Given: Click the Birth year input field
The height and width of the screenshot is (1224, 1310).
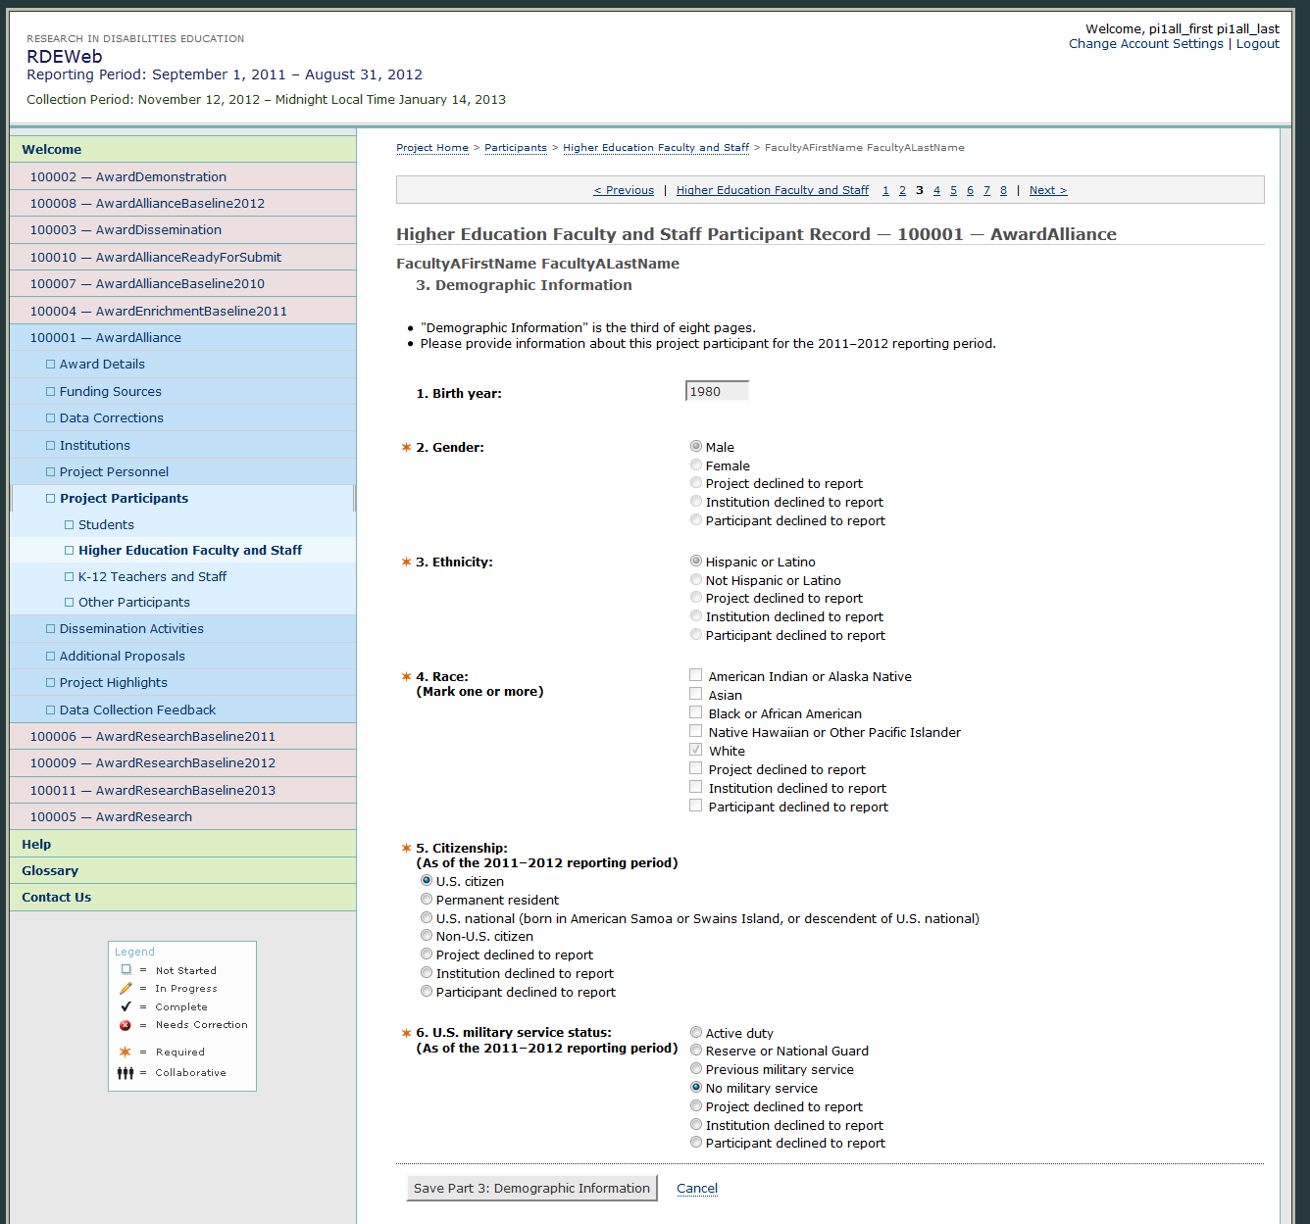Looking at the screenshot, I should (717, 392).
